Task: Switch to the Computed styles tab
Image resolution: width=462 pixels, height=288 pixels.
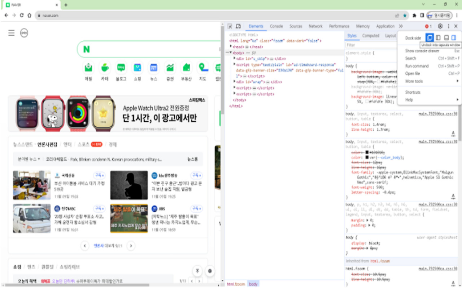Action: pyautogui.click(x=371, y=36)
